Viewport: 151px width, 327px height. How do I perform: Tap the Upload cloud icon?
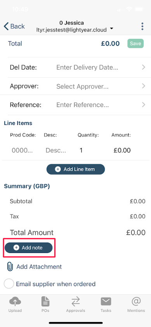[x=15, y=302]
